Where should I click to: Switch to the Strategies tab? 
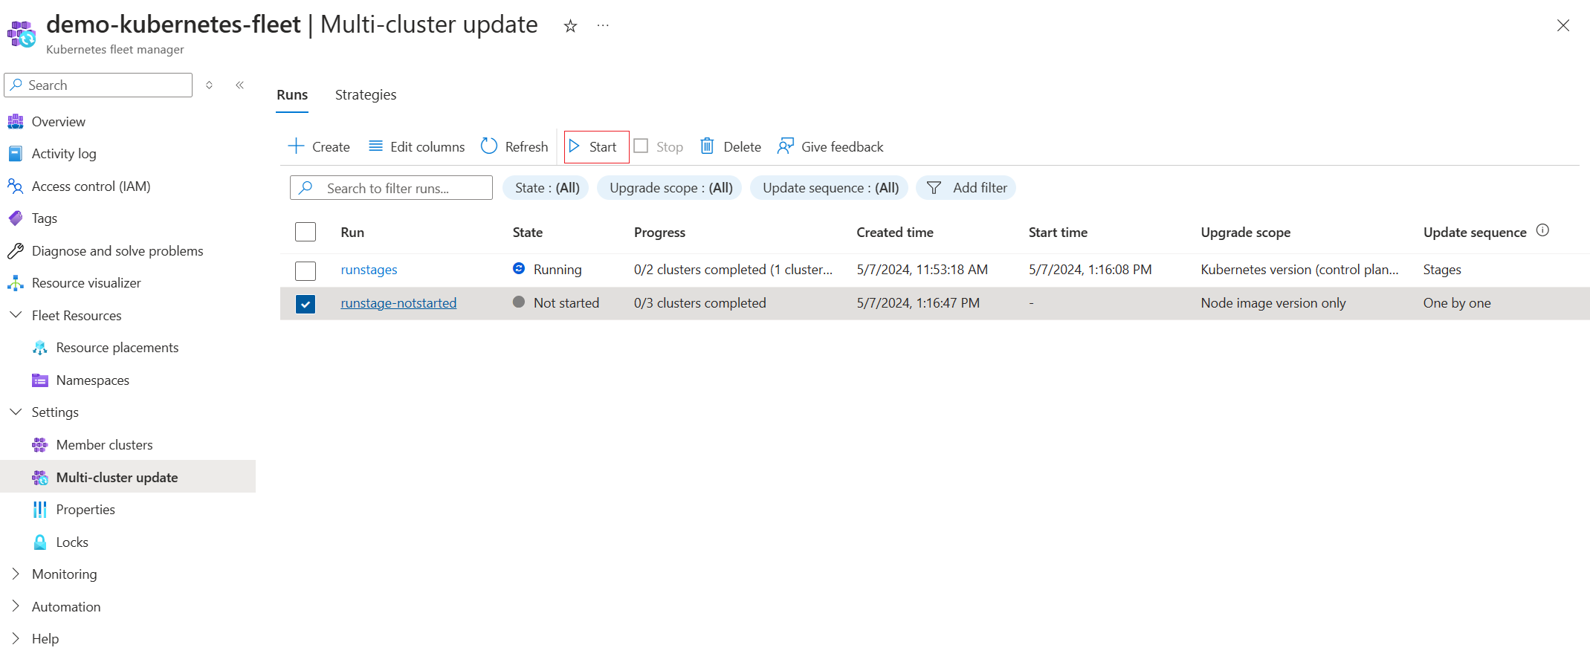point(365,95)
